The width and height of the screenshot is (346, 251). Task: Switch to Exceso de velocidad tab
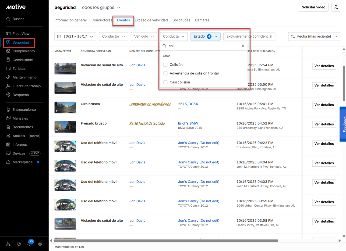[151, 20]
